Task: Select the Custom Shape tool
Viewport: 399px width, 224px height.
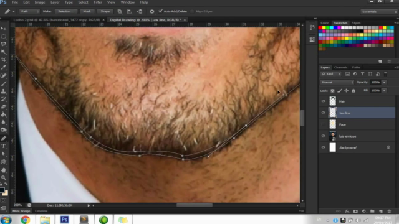Action: 4,162
